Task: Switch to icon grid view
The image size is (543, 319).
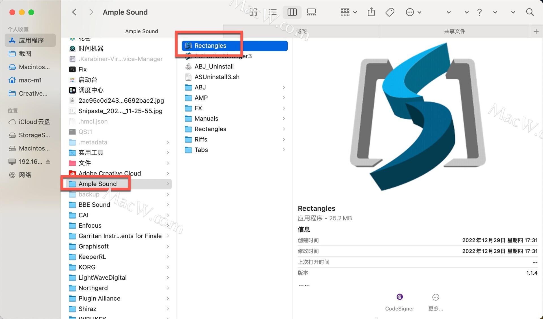Action: pyautogui.click(x=253, y=12)
